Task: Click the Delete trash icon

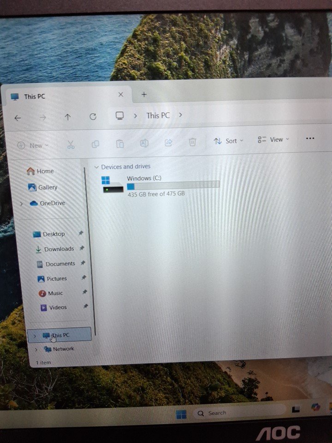Action: point(193,142)
